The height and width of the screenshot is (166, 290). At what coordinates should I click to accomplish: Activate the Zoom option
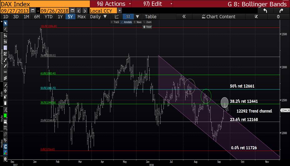coord(147,22)
